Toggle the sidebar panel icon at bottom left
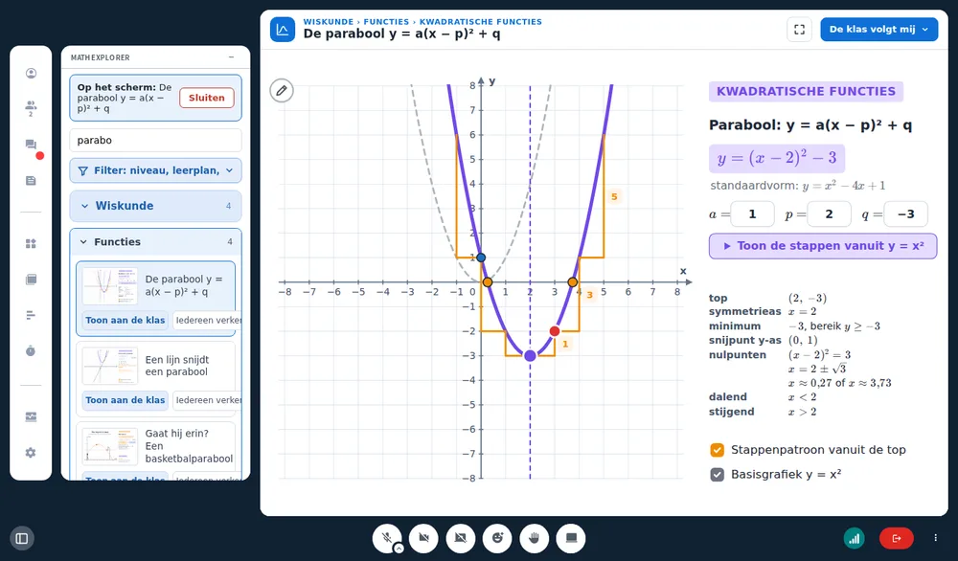958x561 pixels. (x=22, y=538)
